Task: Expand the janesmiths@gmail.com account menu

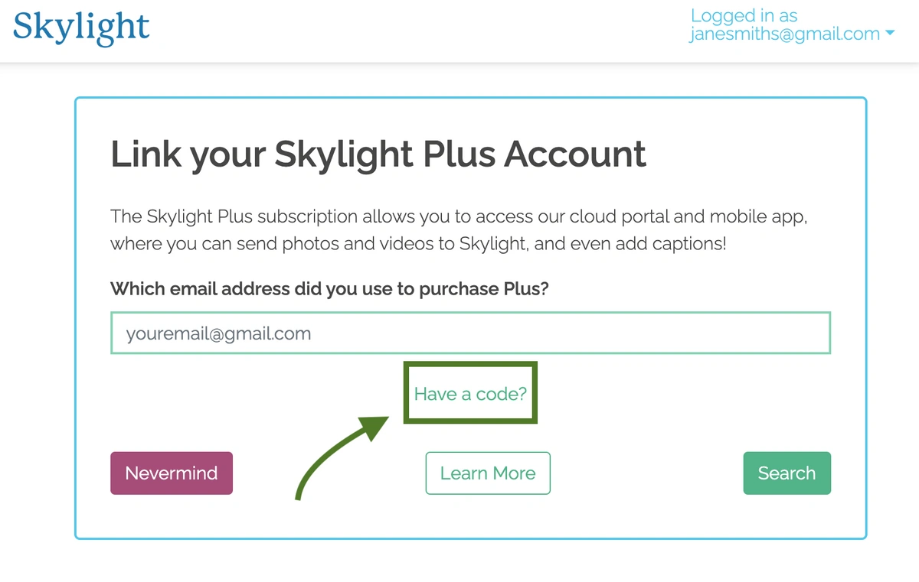Action: coord(792,34)
